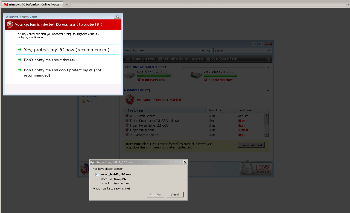Click the Medium threat level of W32.Nimda

click(x=243, y=116)
